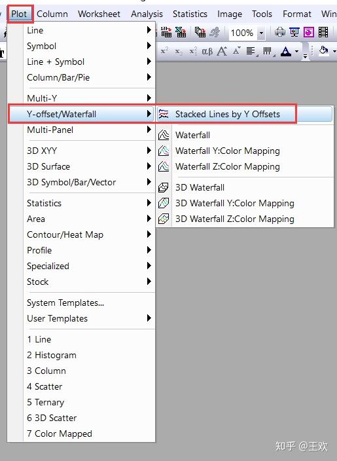The height and width of the screenshot is (461, 337).
Task: Expand the User Templates submenu
Action: [x=89, y=318]
